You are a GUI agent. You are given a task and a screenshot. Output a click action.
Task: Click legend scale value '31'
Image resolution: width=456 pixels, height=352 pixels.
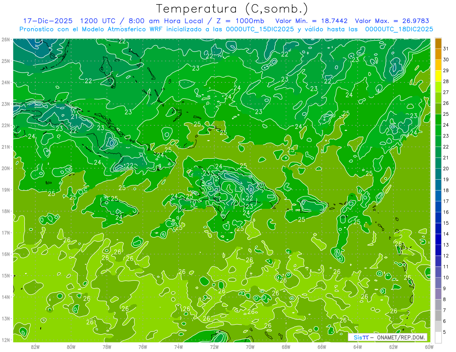point(446,49)
